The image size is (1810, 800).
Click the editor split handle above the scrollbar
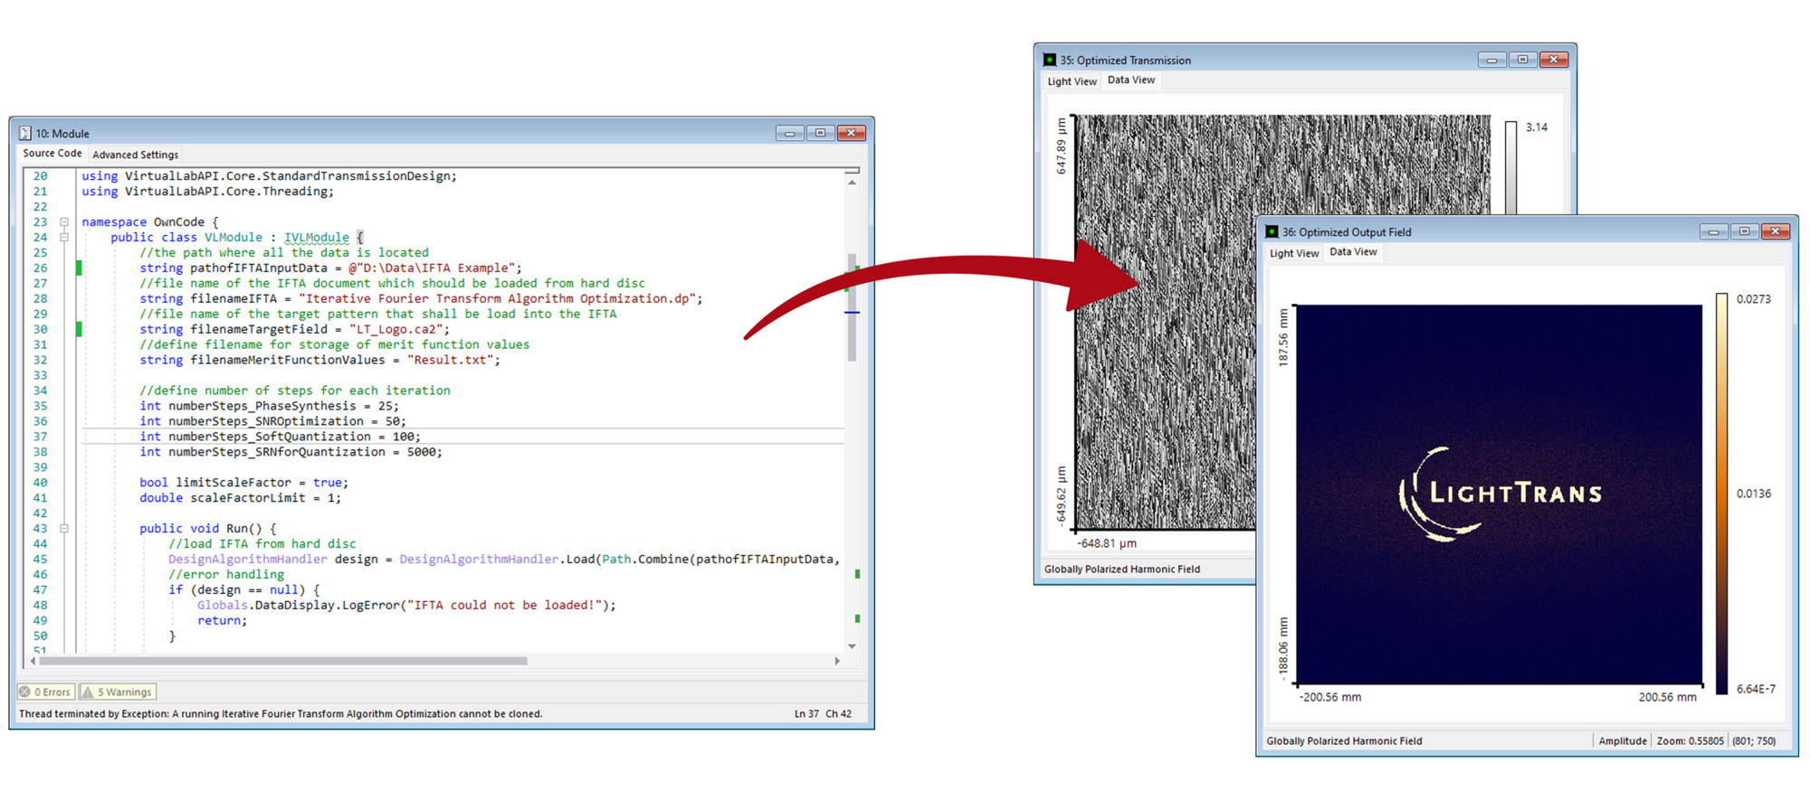tap(852, 170)
